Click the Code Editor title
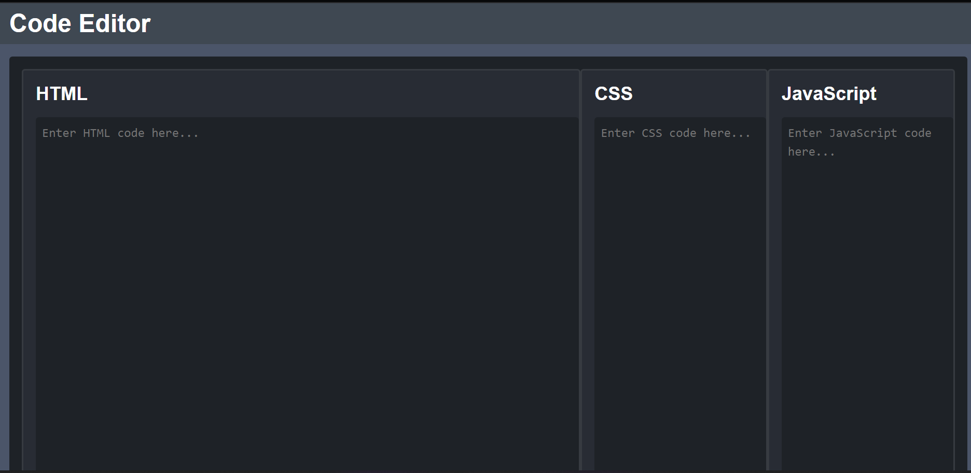 point(80,23)
